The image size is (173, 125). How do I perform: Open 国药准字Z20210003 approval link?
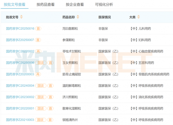[x=20, y=120]
